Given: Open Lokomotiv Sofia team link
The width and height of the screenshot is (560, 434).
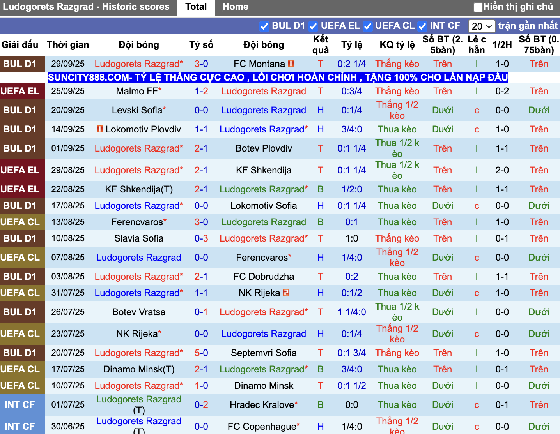Looking at the screenshot, I should pos(264,205).
